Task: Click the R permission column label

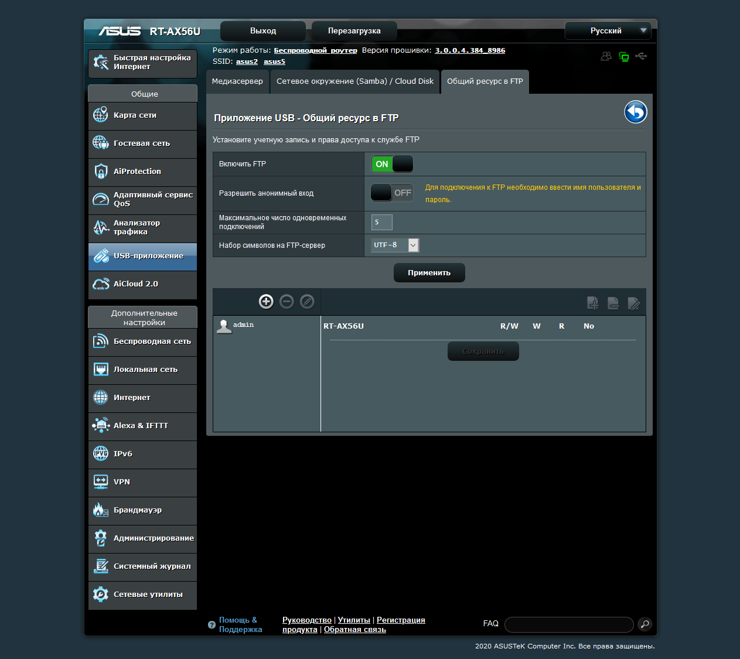Action: coord(561,326)
